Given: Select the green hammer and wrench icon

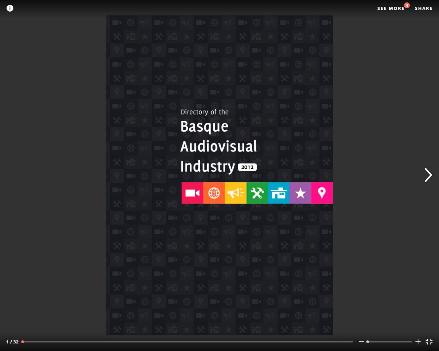Looking at the screenshot, I should pos(257,193).
